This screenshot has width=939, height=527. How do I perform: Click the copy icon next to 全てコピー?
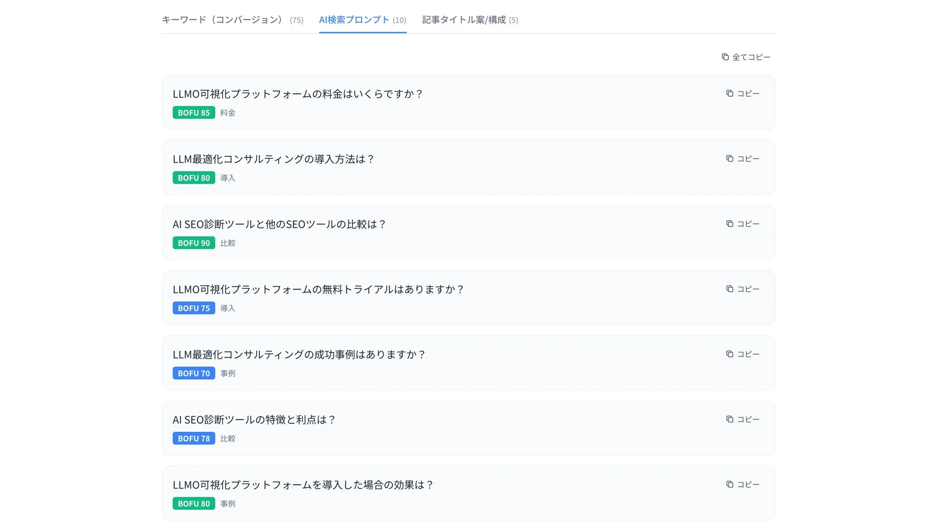(725, 57)
